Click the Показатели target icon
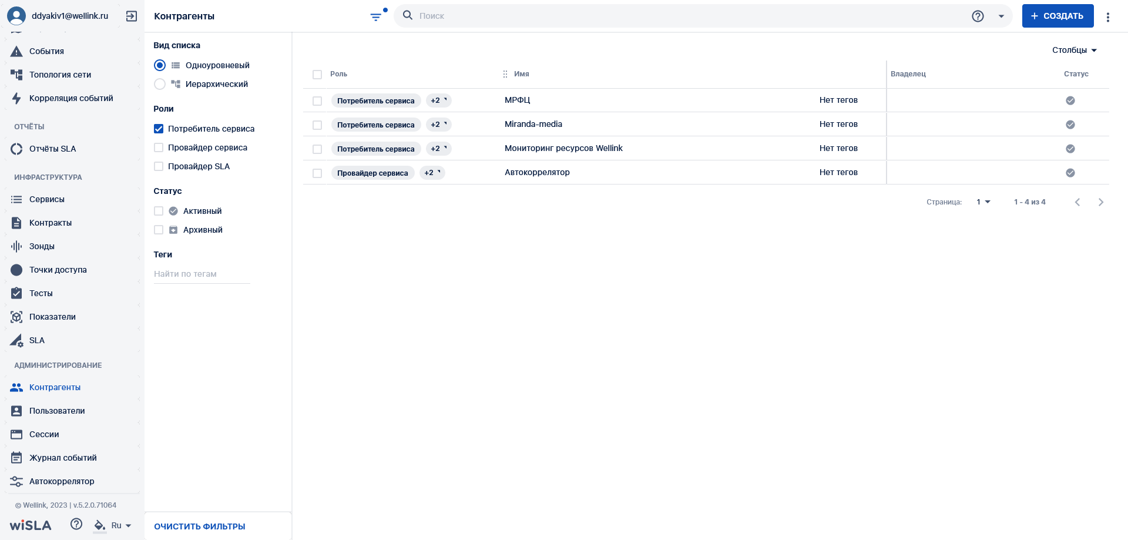 pos(16,317)
